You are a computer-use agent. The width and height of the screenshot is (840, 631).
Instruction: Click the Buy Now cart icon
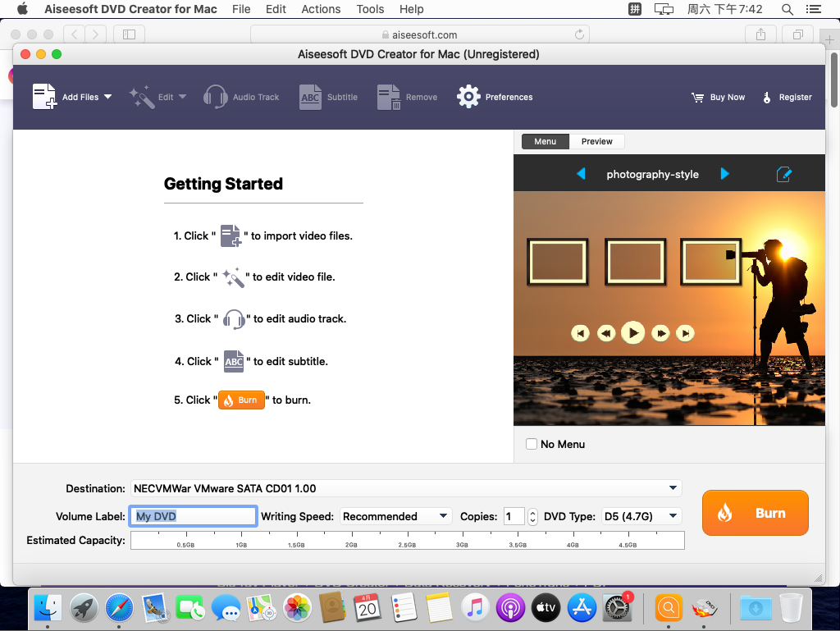698,97
